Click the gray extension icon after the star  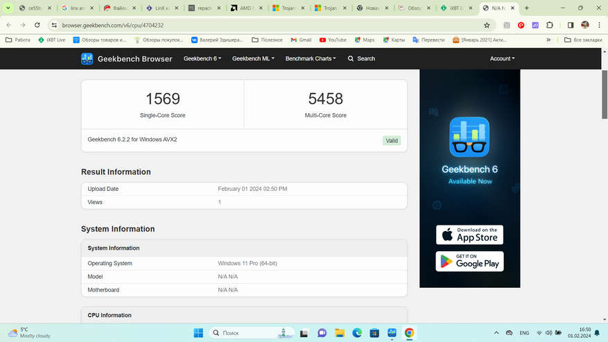[x=507, y=25]
